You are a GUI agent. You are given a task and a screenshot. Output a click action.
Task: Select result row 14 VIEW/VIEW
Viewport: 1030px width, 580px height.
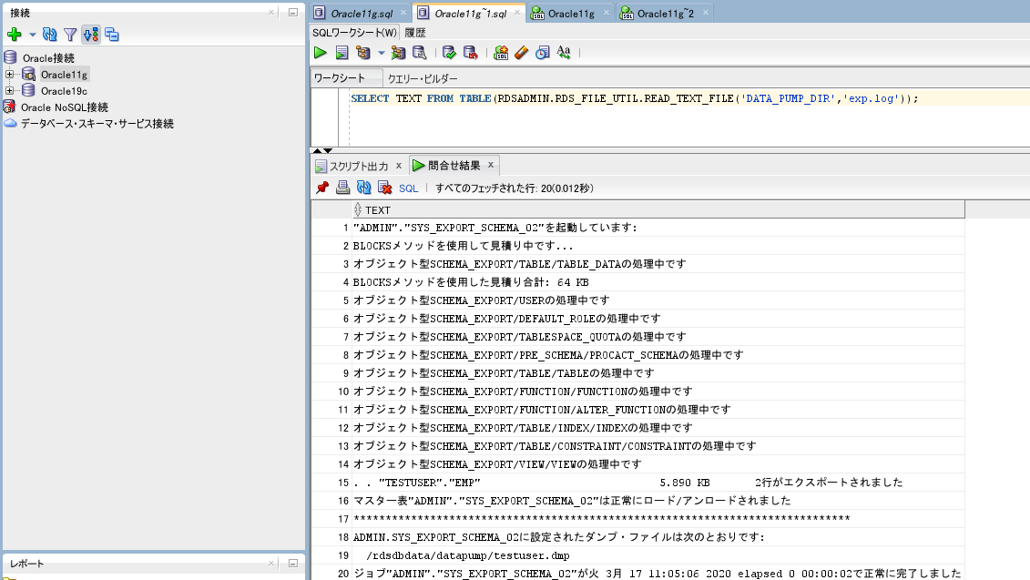pos(658,464)
